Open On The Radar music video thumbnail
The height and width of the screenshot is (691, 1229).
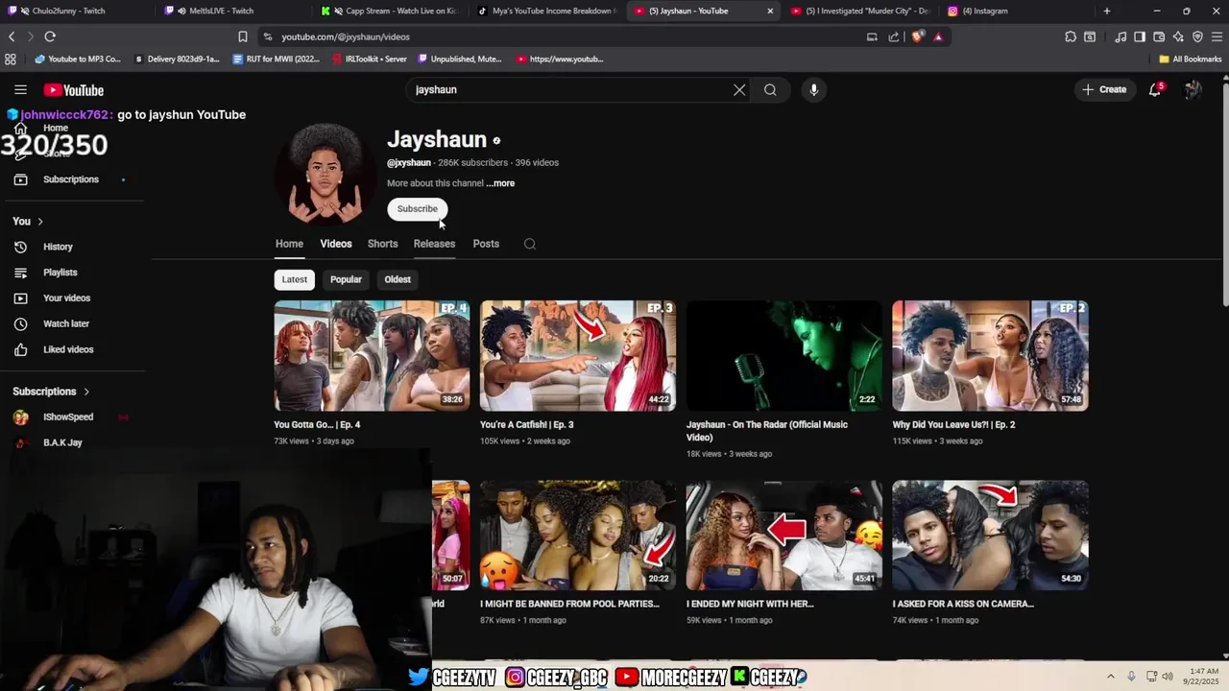click(x=784, y=356)
